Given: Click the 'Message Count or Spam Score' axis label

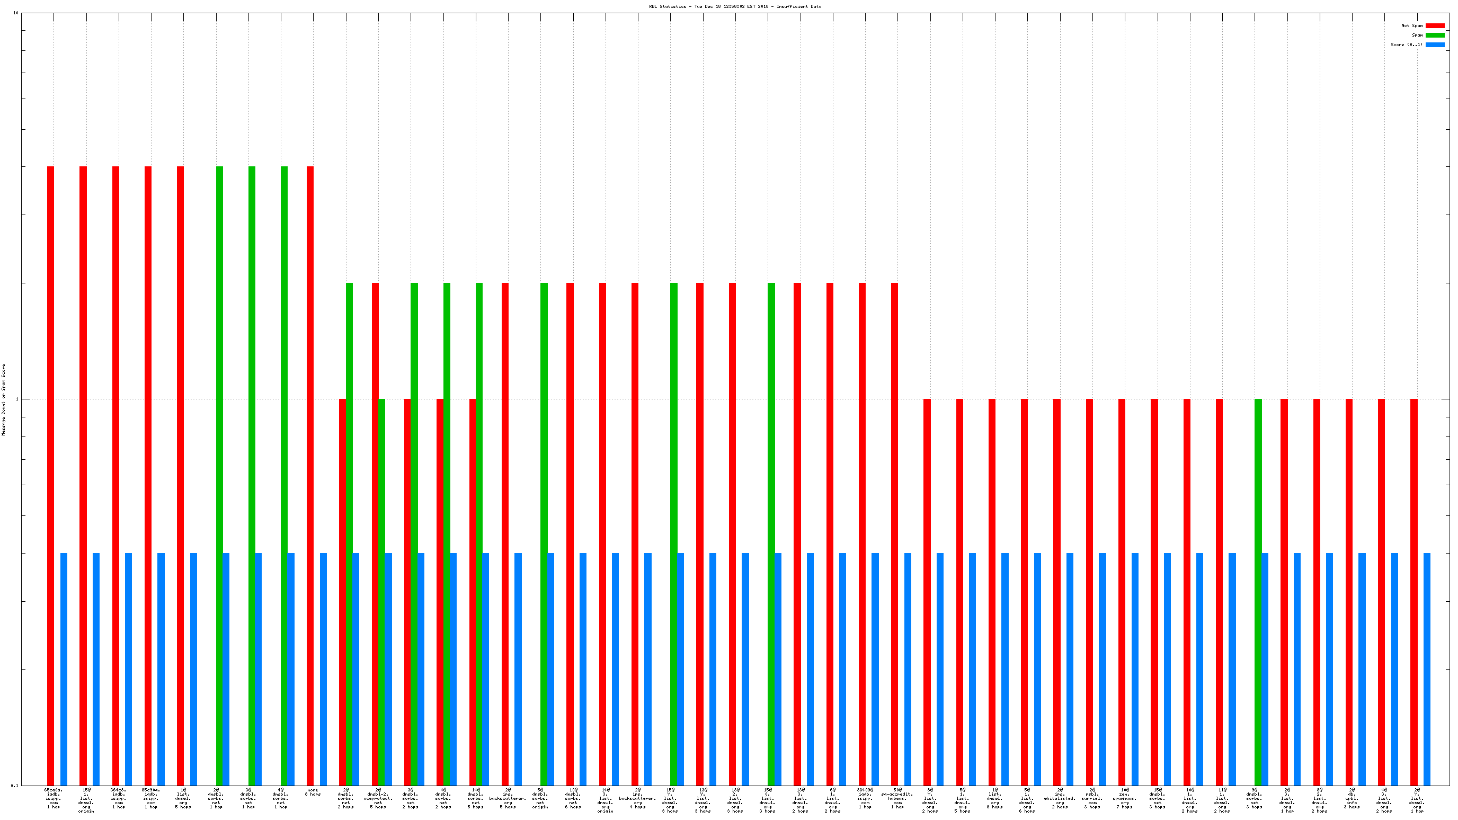Looking at the screenshot, I should click(3, 399).
